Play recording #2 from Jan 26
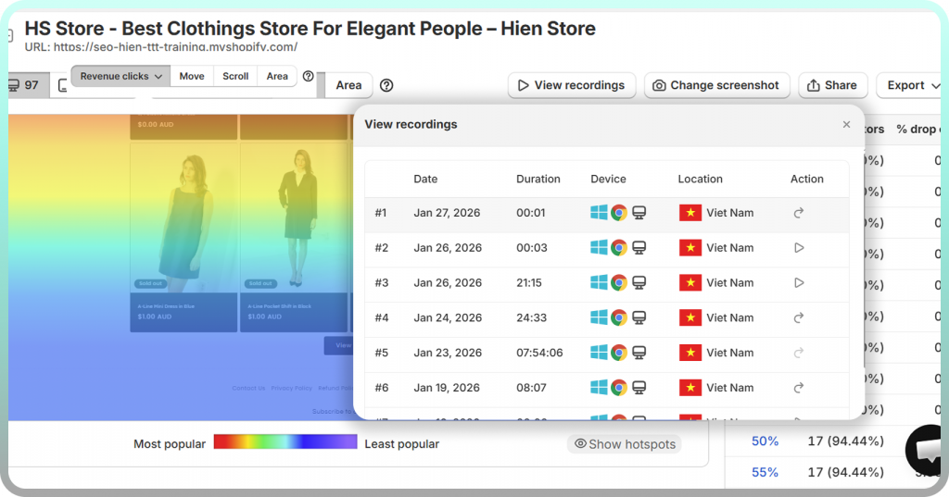Image resolution: width=949 pixels, height=497 pixels. pos(799,248)
